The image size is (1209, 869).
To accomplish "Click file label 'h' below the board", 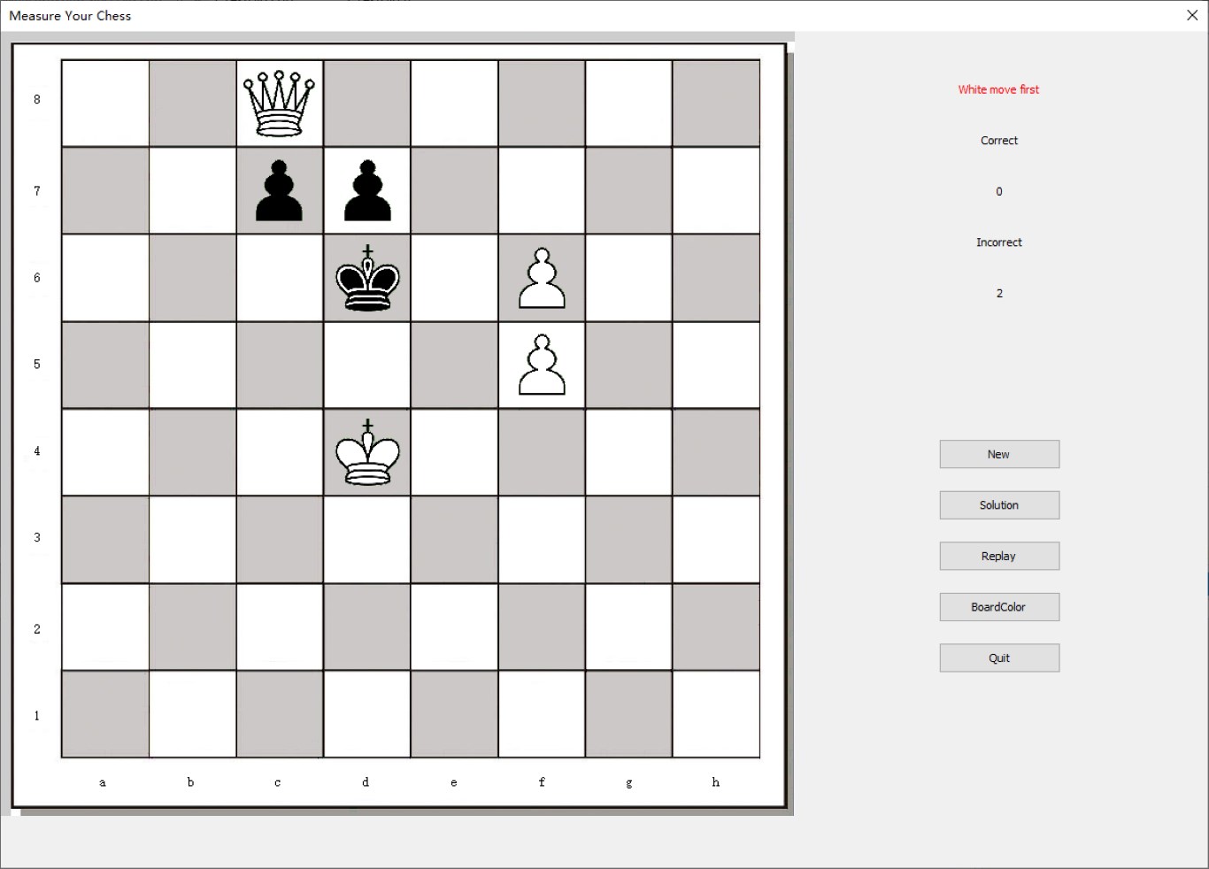I will (x=716, y=782).
